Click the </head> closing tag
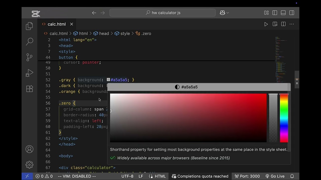 click(x=67, y=144)
